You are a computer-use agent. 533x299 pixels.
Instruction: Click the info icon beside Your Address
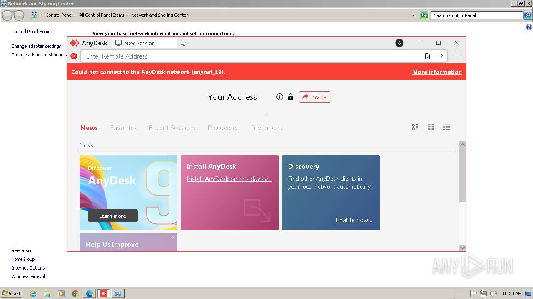[280, 97]
